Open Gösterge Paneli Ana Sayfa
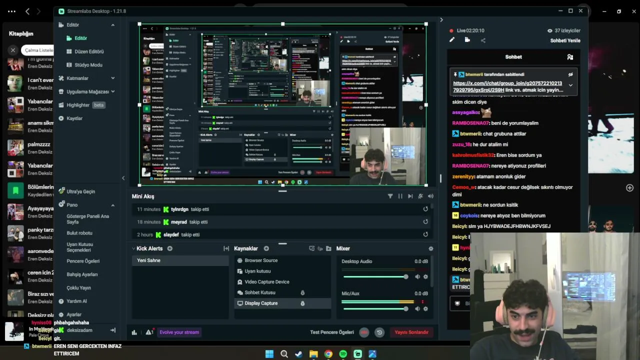 88,219
